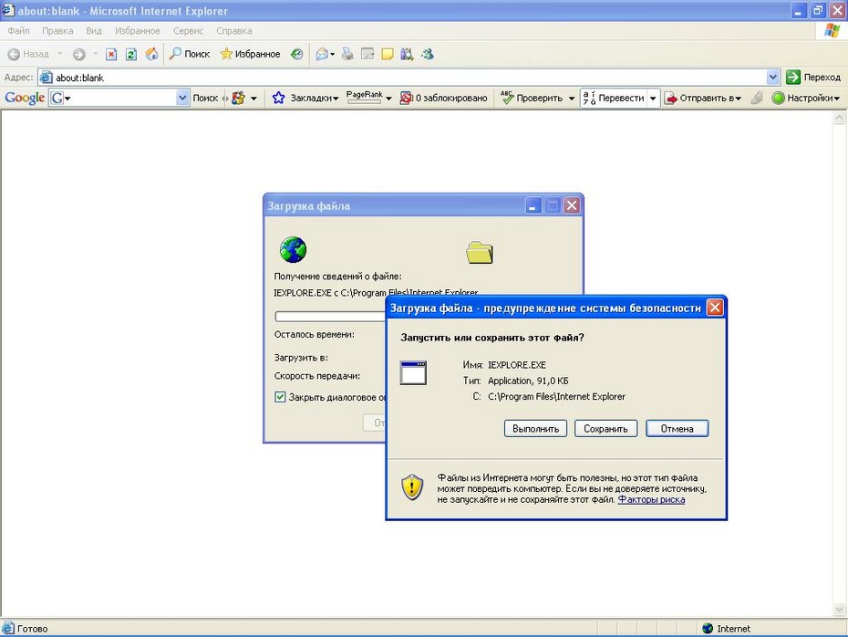The image size is (848, 637).
Task: Open the Факторы риска link
Action: (651, 499)
